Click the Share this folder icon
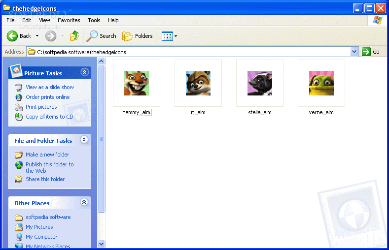Image resolution: width=389 pixels, height=250 pixels. (19, 179)
